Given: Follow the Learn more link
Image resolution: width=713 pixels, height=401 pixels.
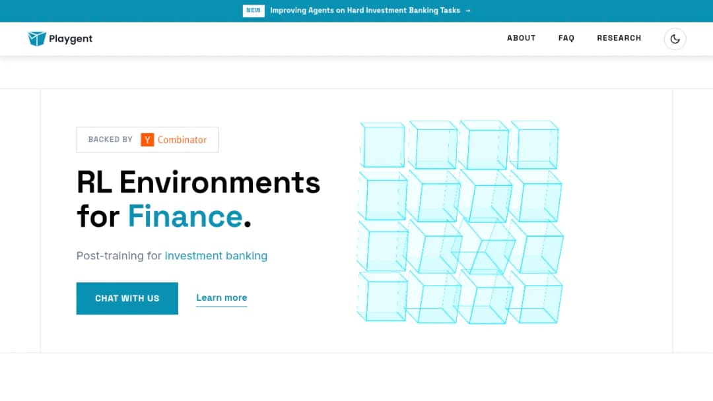Looking at the screenshot, I should 221,298.
